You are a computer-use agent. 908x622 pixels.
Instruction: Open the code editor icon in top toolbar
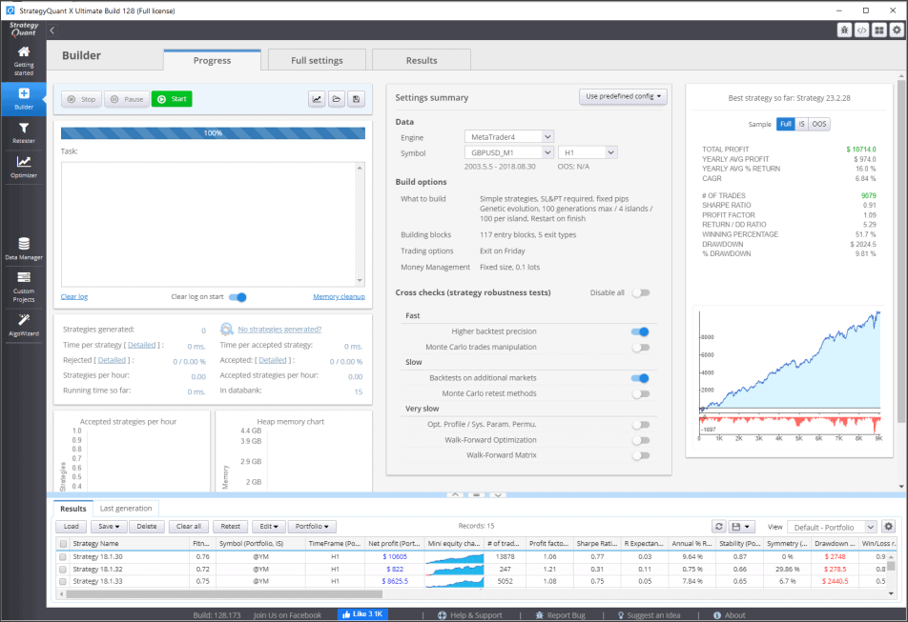861,30
